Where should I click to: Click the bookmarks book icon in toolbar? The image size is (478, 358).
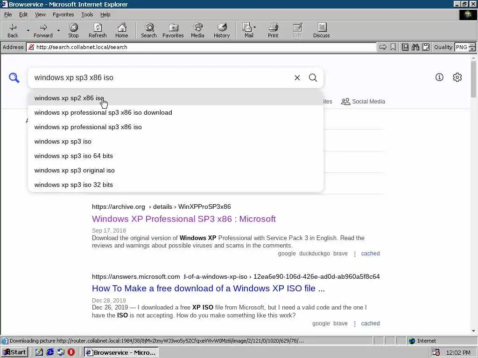[405, 47]
